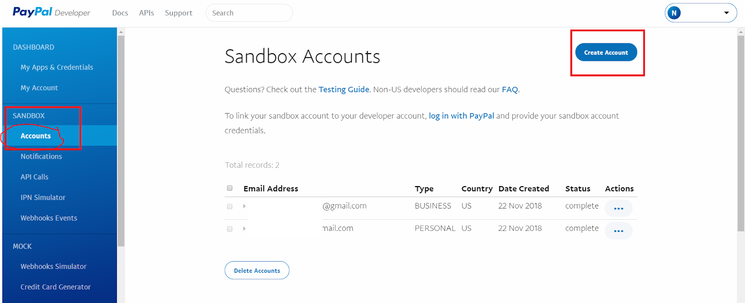Focus the Search input field

tap(249, 13)
